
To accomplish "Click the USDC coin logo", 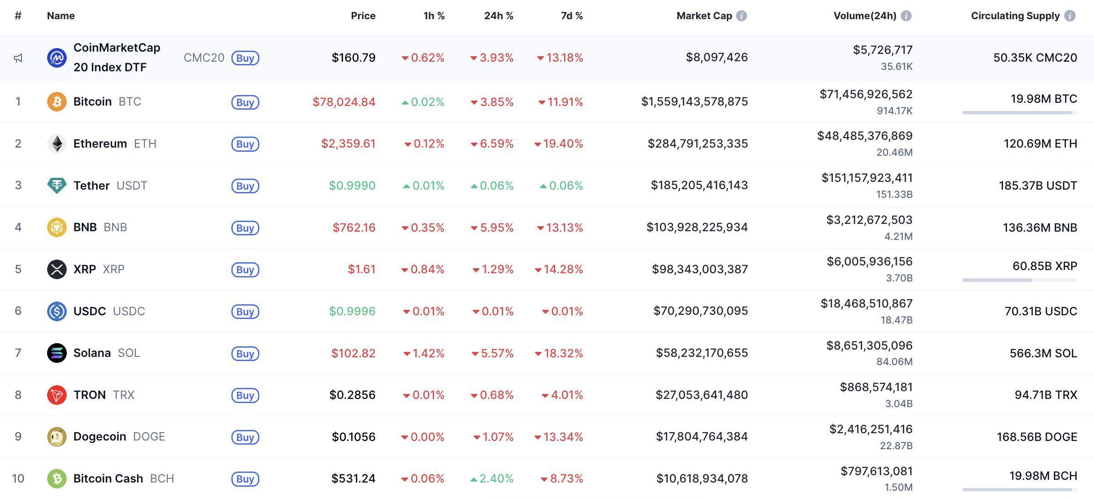I will coord(56,311).
